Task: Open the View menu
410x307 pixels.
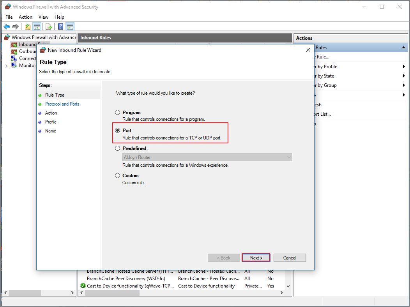Action: (43, 17)
